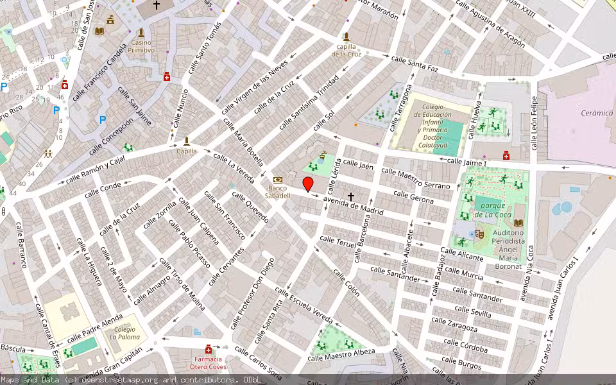Click the book icon beside the Auditorio Periodista

[520, 223]
